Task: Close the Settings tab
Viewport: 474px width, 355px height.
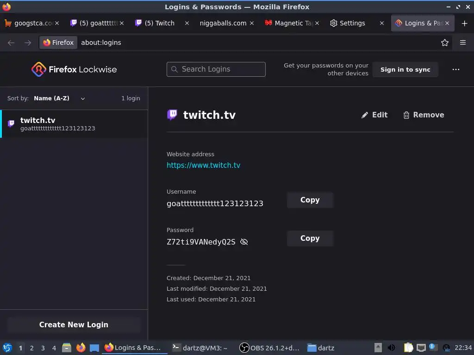Action: 382,23
